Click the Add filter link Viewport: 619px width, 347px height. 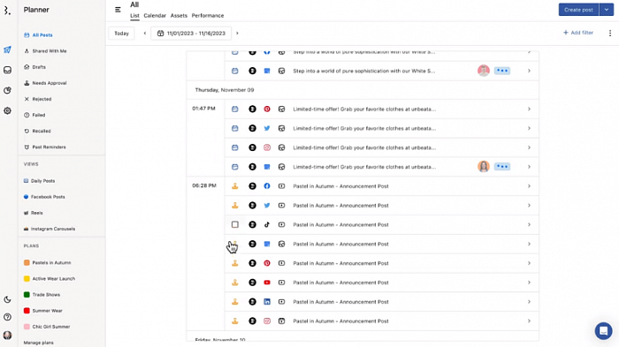578,33
